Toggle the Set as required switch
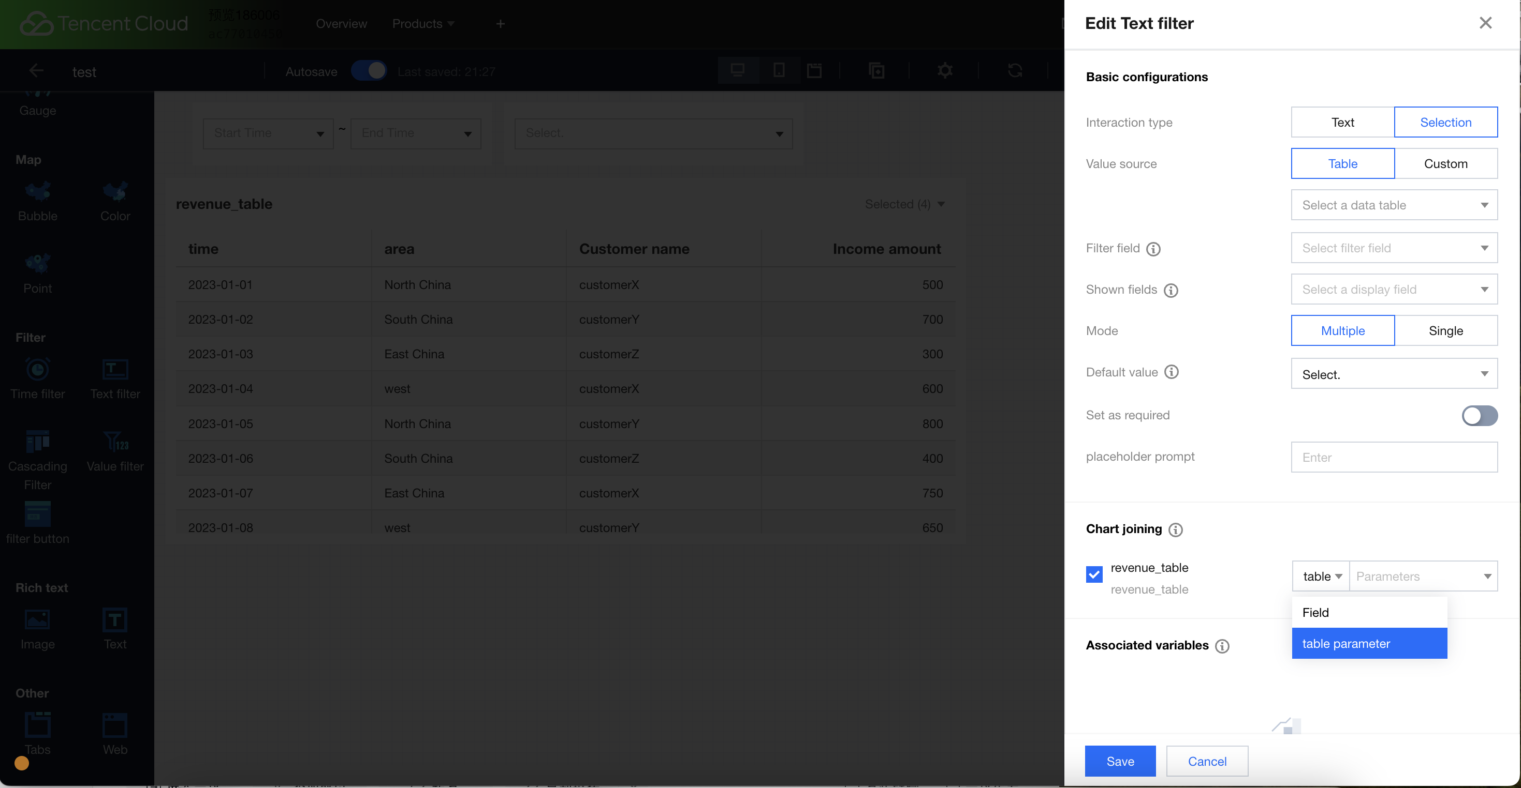The height and width of the screenshot is (788, 1521). pyautogui.click(x=1479, y=415)
